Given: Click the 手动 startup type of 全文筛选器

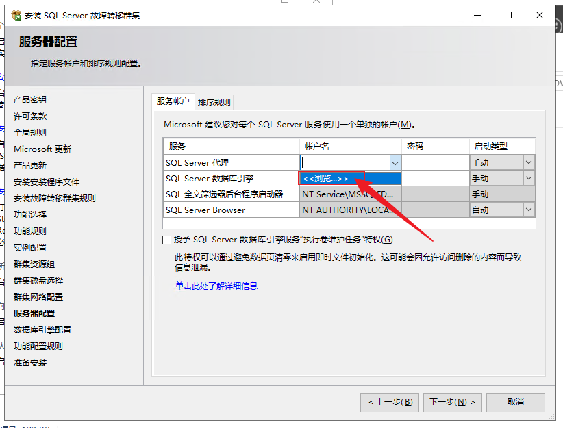Looking at the screenshot, I should [502, 194].
